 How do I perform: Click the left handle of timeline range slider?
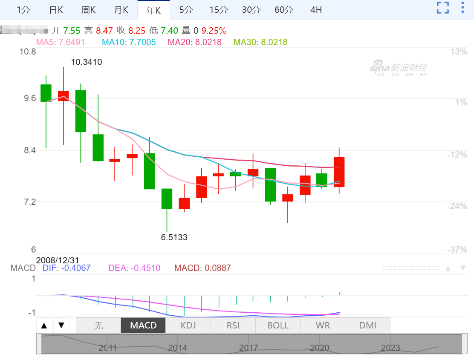[x=39, y=344]
